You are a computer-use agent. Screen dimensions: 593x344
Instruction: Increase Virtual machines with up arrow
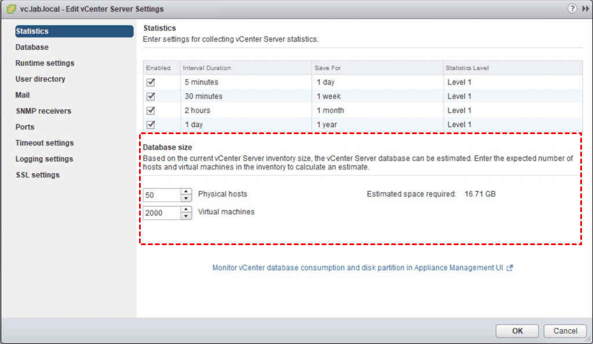(x=186, y=209)
